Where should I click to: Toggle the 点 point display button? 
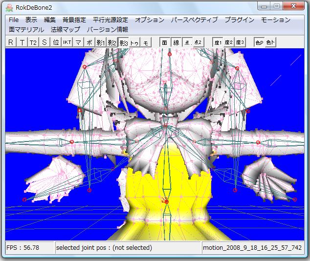(x=187, y=42)
